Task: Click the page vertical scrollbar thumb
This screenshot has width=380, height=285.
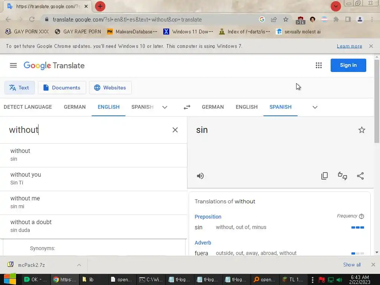Action: click(x=377, y=101)
